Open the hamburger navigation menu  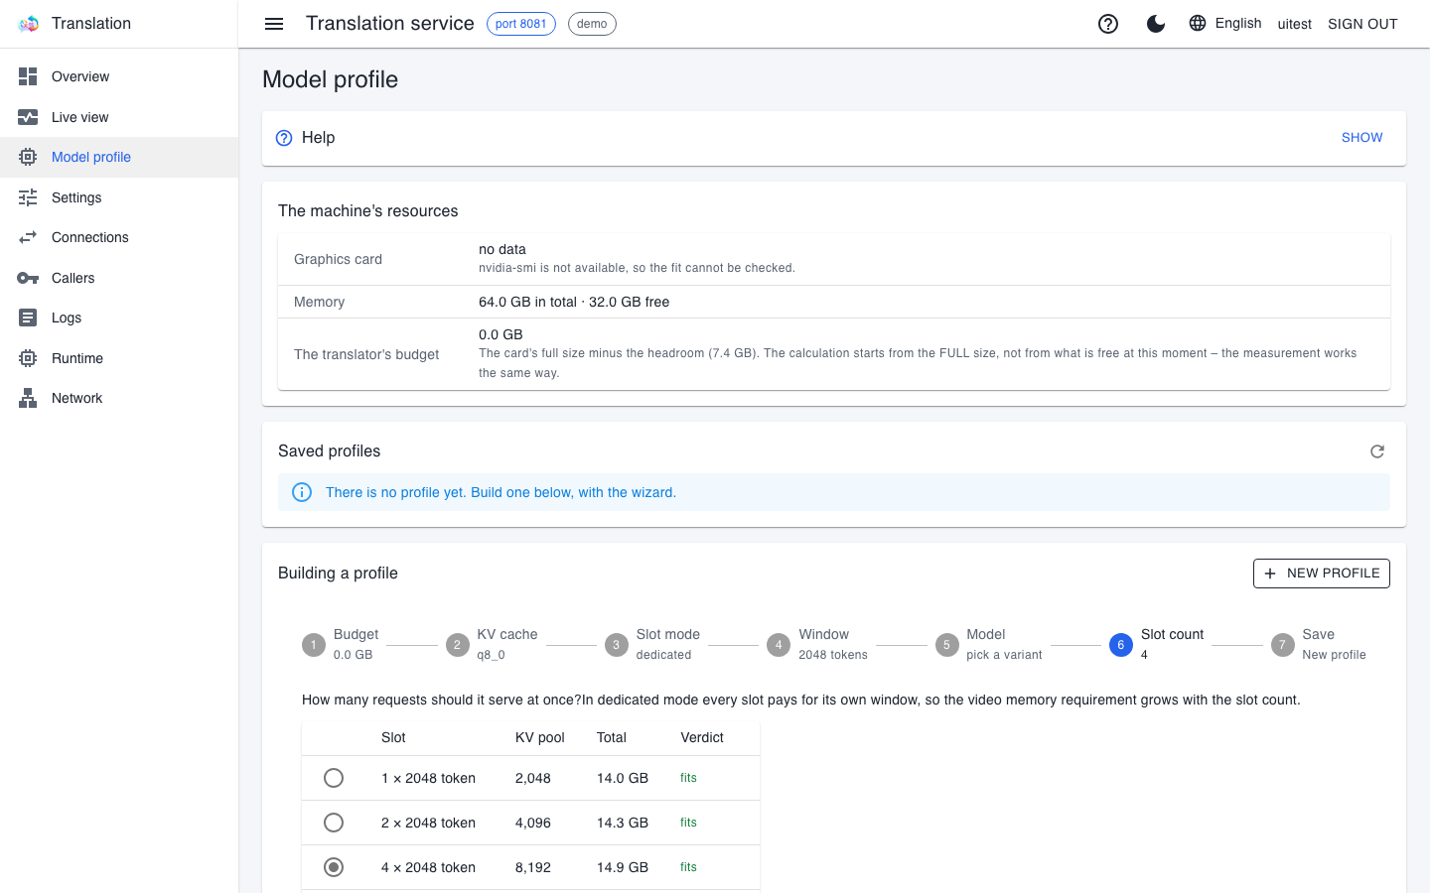point(274,24)
